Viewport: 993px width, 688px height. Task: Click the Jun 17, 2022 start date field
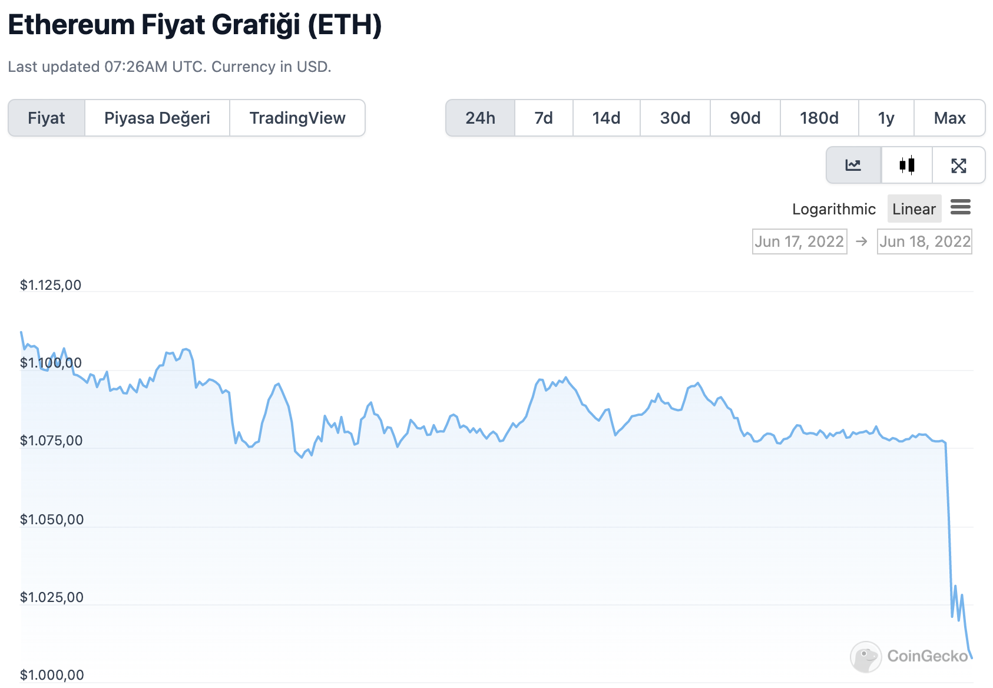coord(799,241)
